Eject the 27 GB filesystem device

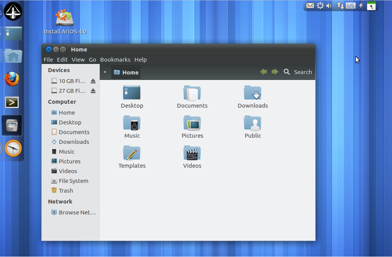[93, 91]
